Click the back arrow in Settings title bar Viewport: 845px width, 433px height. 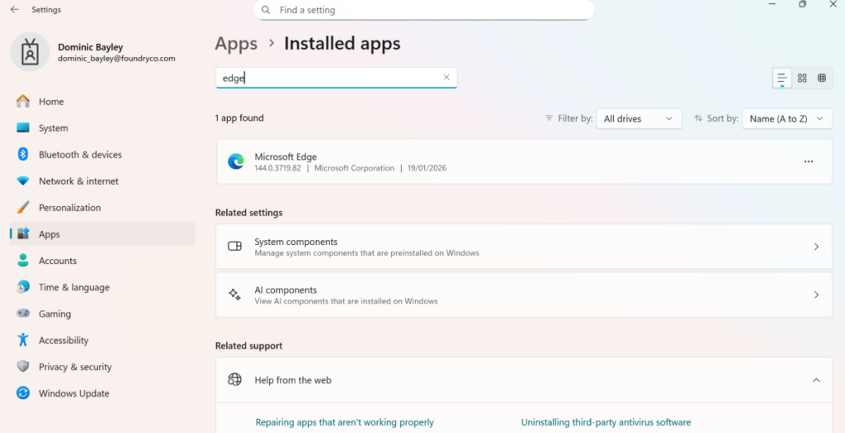(x=14, y=10)
